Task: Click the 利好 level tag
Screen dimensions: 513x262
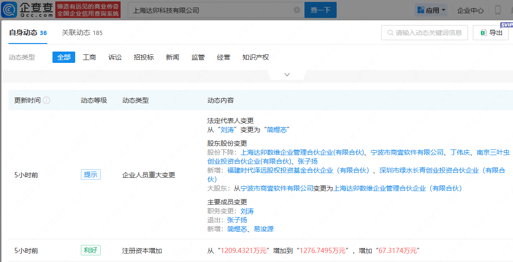Action: coord(90,250)
